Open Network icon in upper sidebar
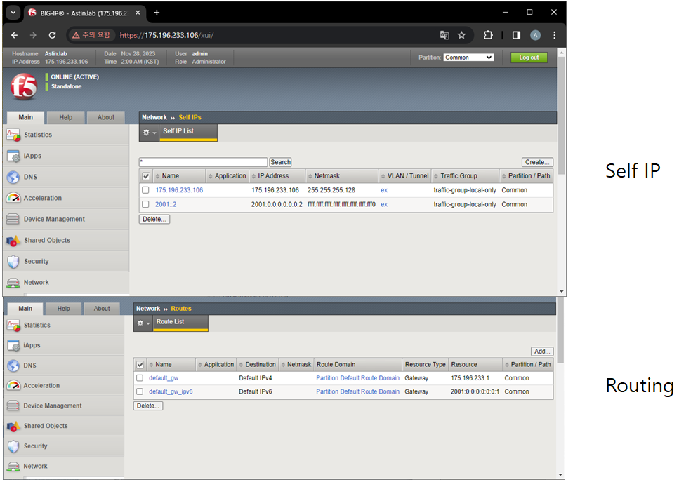The image size is (679, 482). click(13, 283)
